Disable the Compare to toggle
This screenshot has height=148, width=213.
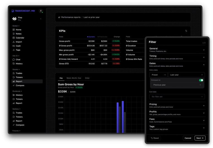[201, 80]
